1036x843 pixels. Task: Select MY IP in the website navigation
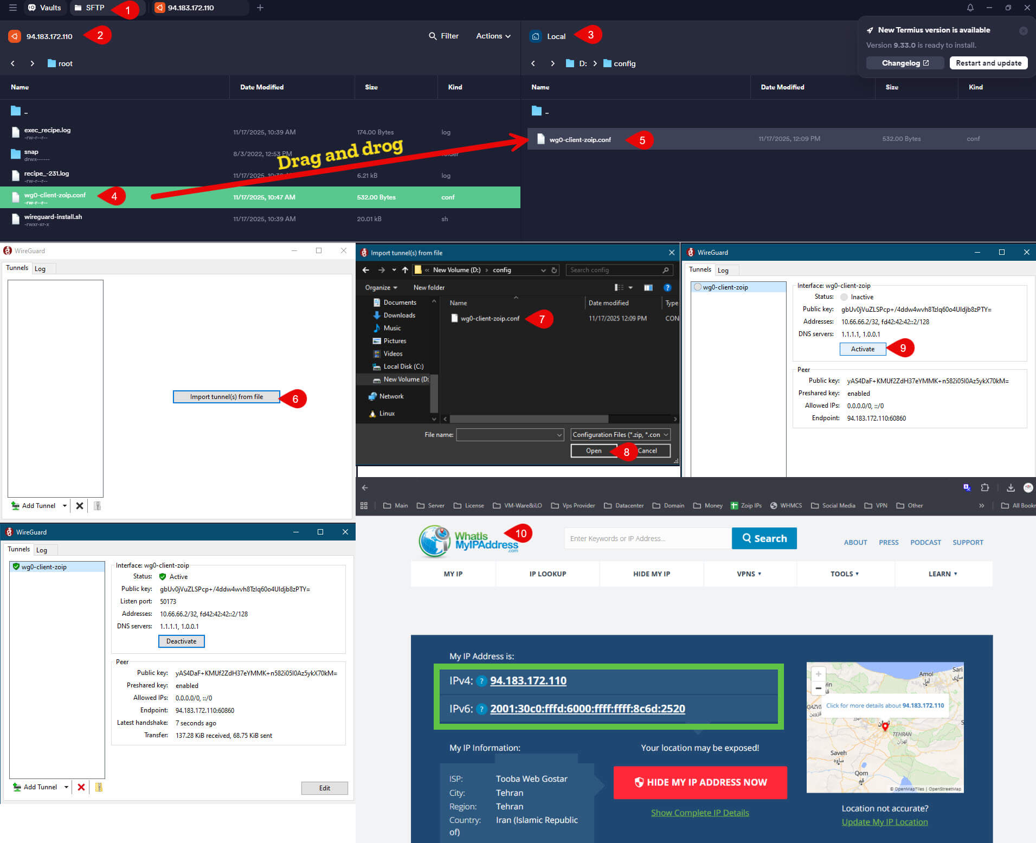453,574
